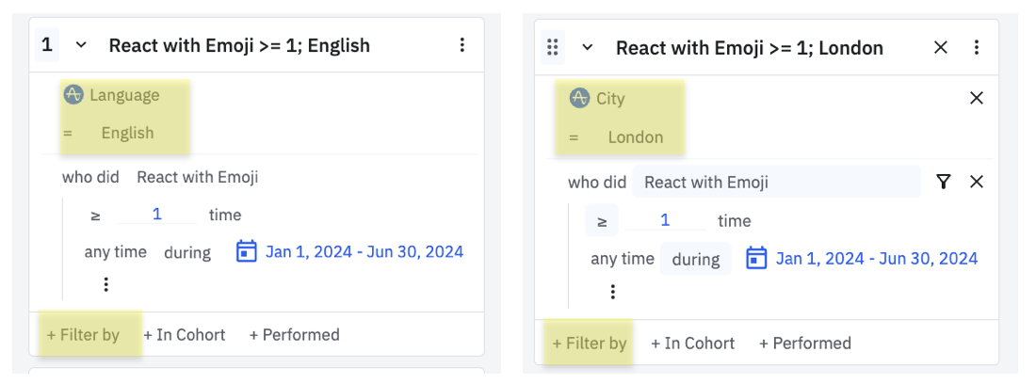Screen dimensions: 1036x384
Task: Click the number 1 badge on the English cohort
Action: [x=47, y=45]
